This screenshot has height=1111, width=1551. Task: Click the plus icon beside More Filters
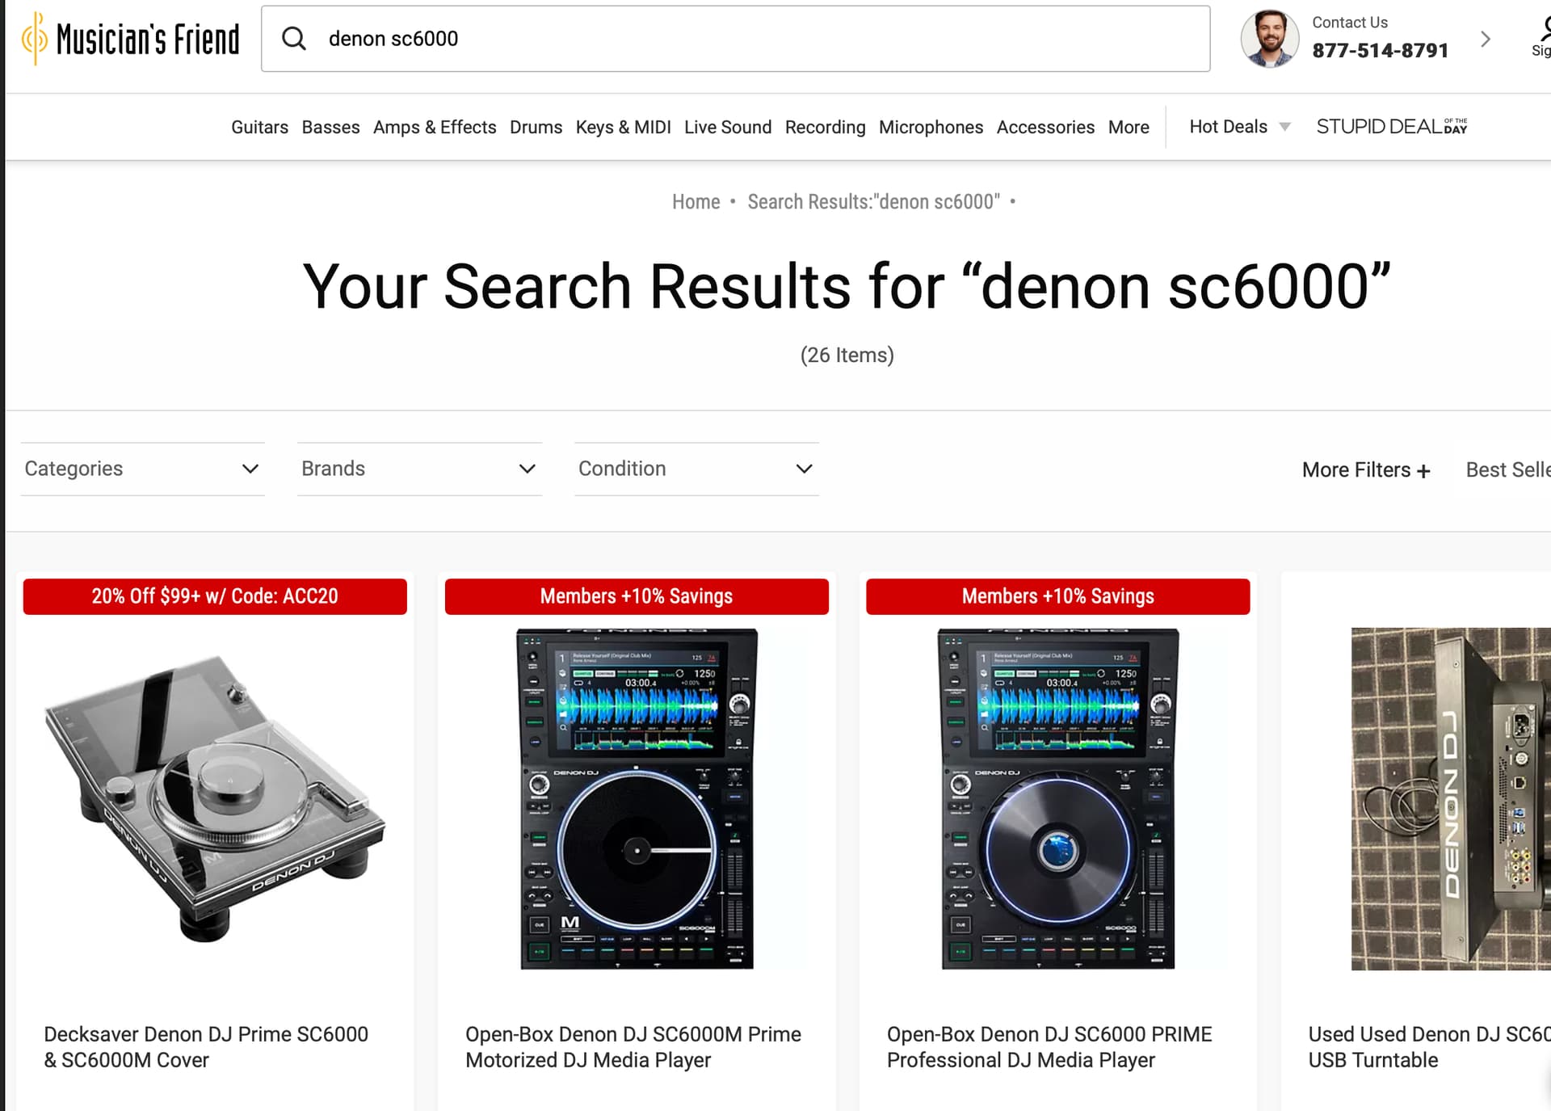[1423, 471]
